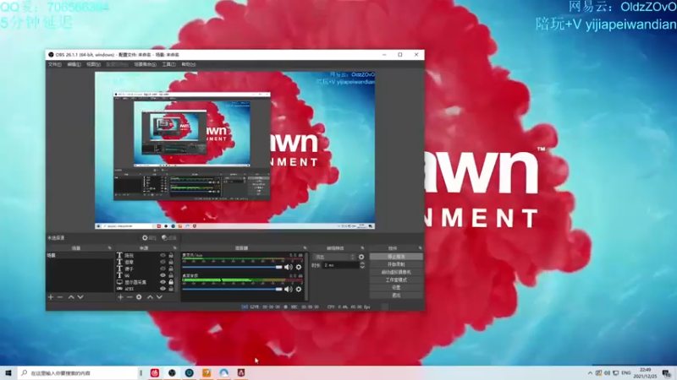Toggle visibility eye of the topmost text source
Image resolution: width=677 pixels, height=380 pixels.
tap(162, 256)
